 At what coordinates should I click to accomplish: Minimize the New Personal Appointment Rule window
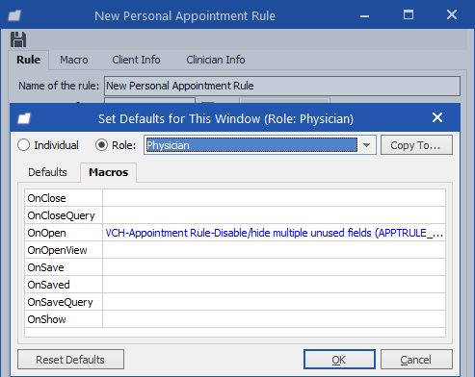(x=364, y=16)
